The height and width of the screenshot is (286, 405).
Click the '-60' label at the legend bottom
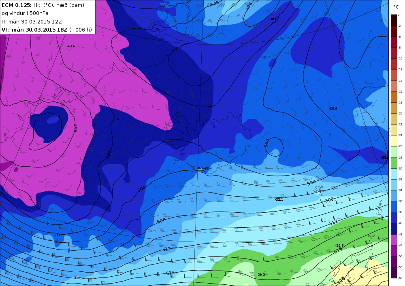[x=400, y=278]
